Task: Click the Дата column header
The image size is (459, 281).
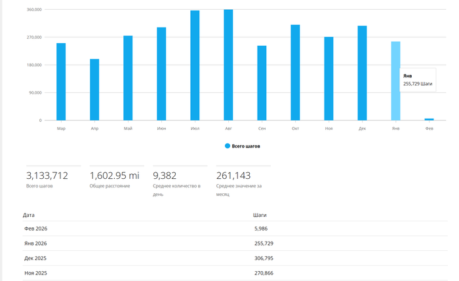Action: [x=29, y=215]
